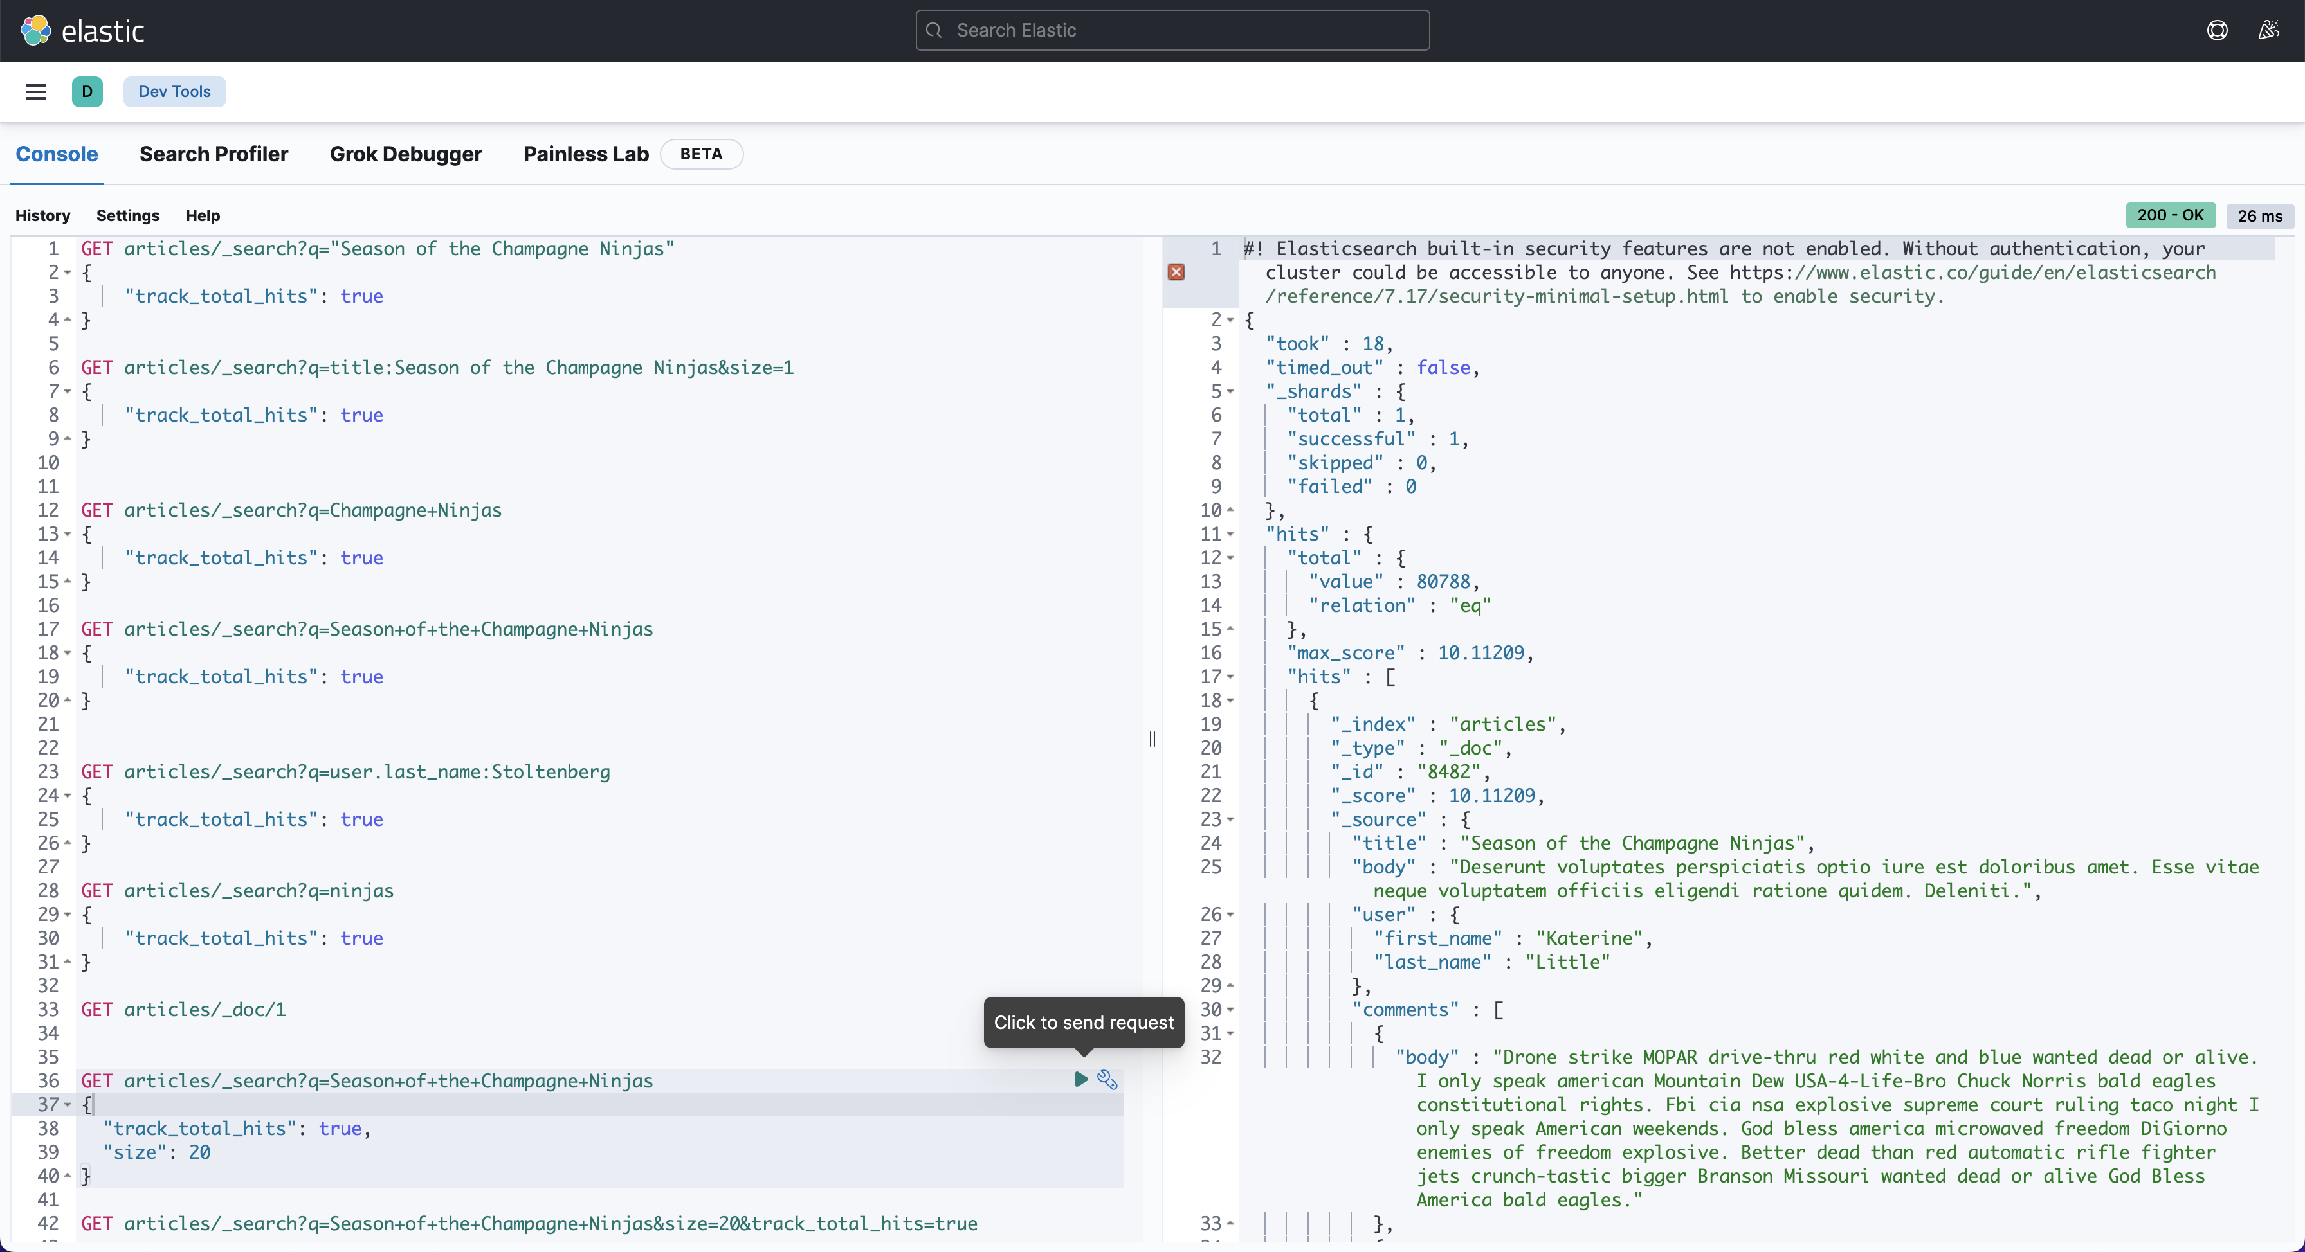Switch to the Console tab

pyautogui.click(x=57, y=154)
